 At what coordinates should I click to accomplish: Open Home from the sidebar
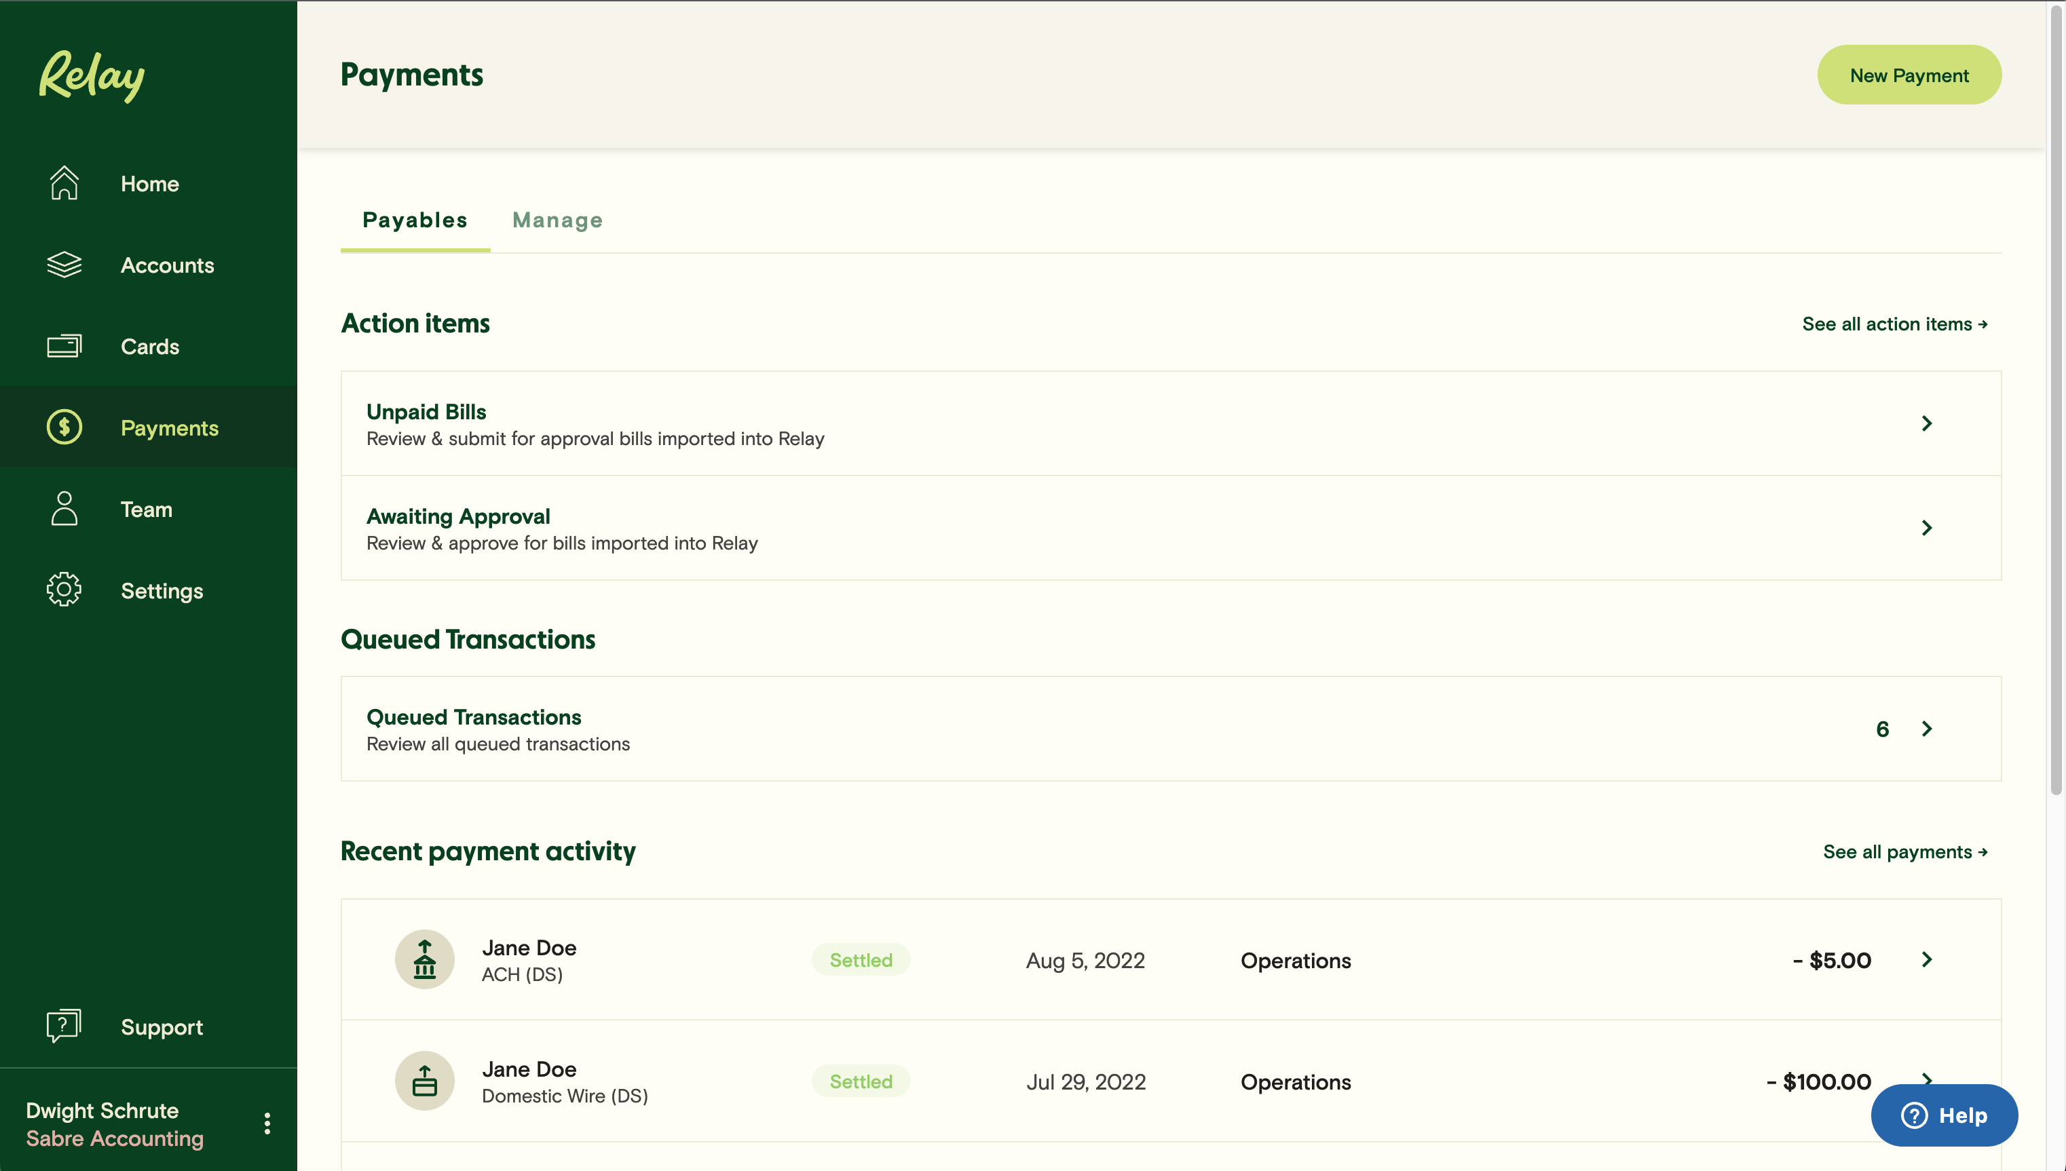[149, 183]
